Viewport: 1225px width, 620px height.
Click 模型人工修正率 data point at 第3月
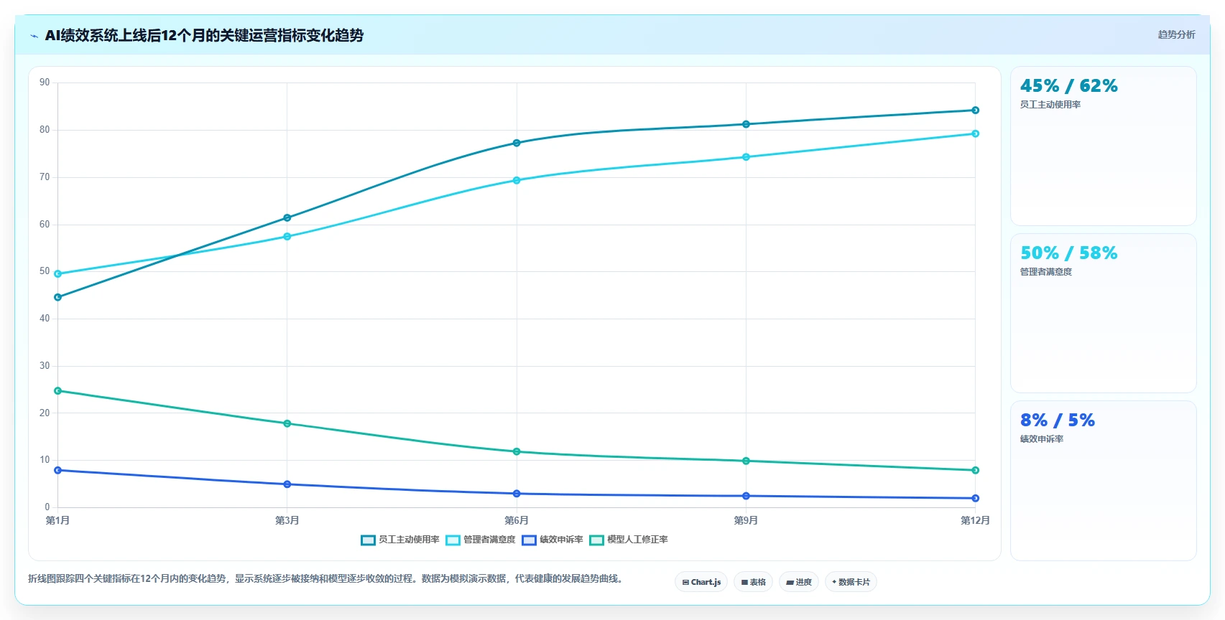tap(287, 423)
